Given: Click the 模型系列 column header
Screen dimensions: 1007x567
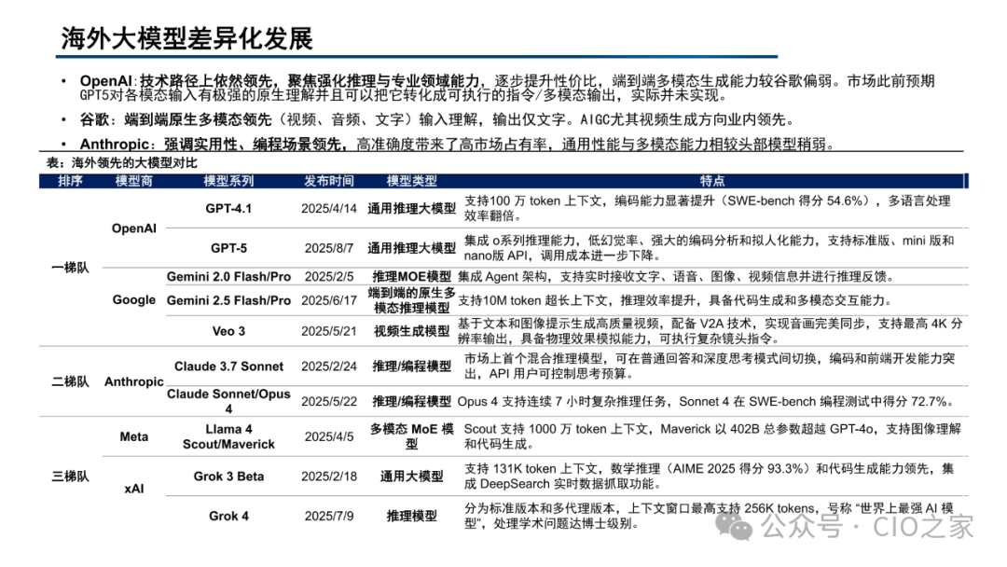Looking at the screenshot, I should point(228,181).
